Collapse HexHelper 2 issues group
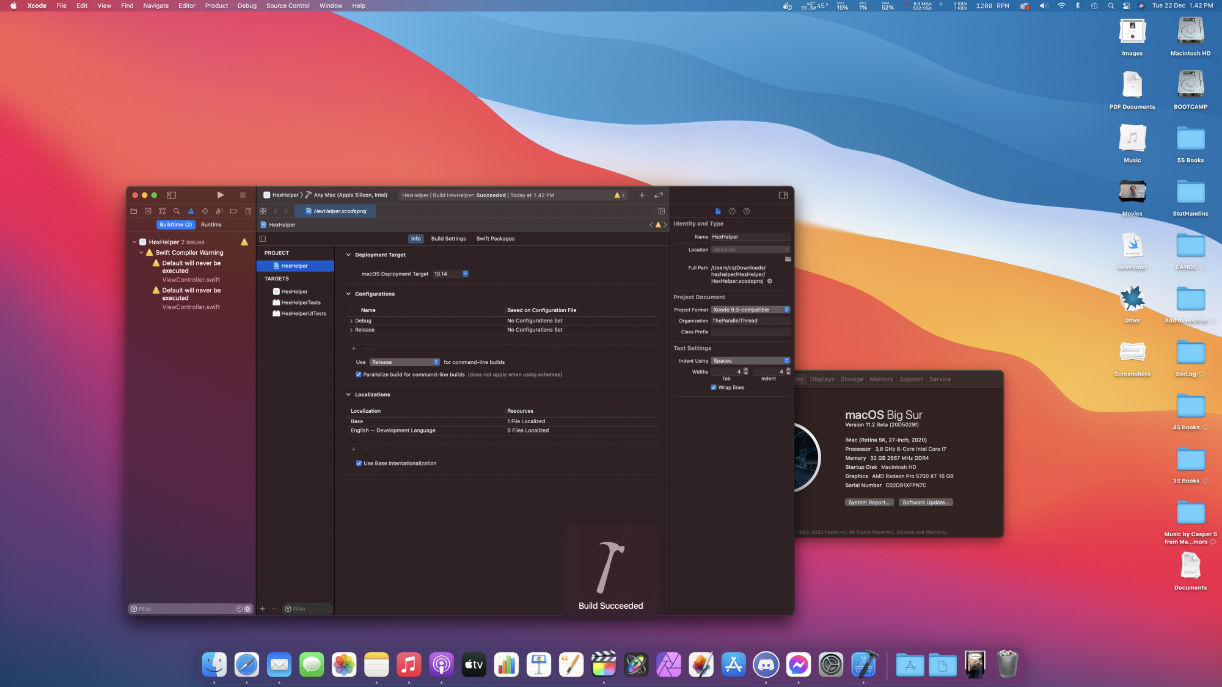 point(134,242)
